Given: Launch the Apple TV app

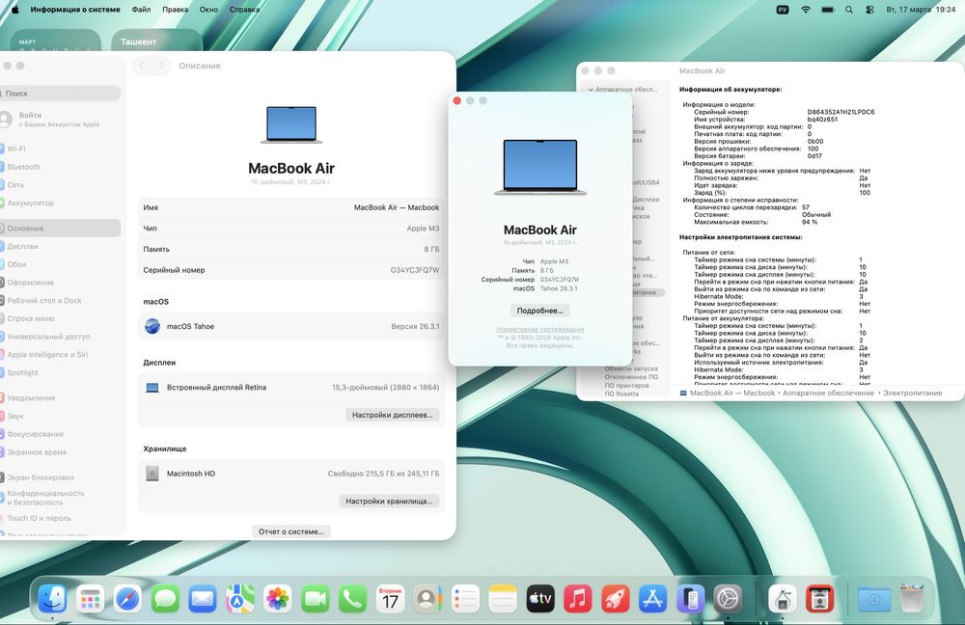Looking at the screenshot, I should point(540,599).
